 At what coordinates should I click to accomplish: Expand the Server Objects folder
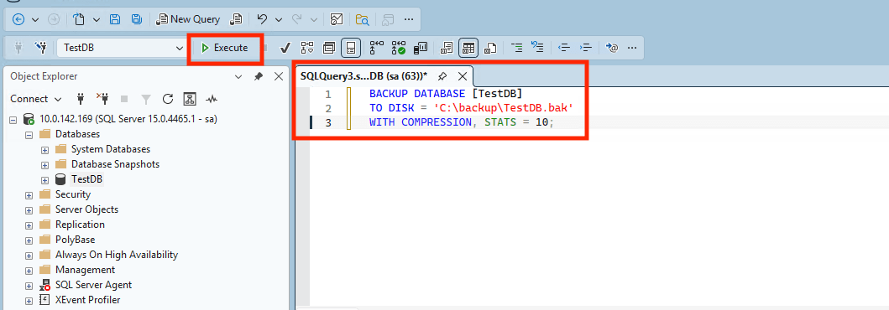tap(29, 209)
